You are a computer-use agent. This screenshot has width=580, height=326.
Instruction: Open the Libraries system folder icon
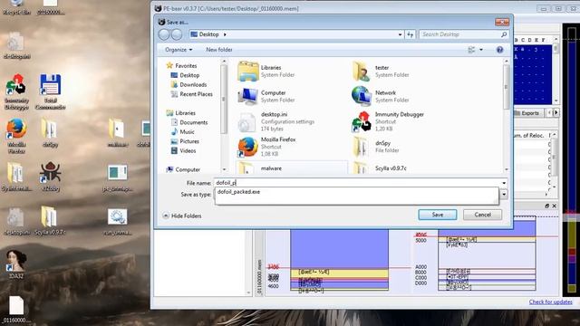pyautogui.click(x=247, y=72)
